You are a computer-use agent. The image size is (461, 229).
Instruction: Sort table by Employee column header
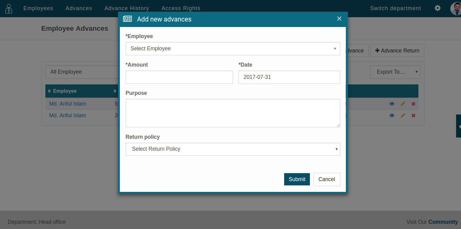point(65,91)
